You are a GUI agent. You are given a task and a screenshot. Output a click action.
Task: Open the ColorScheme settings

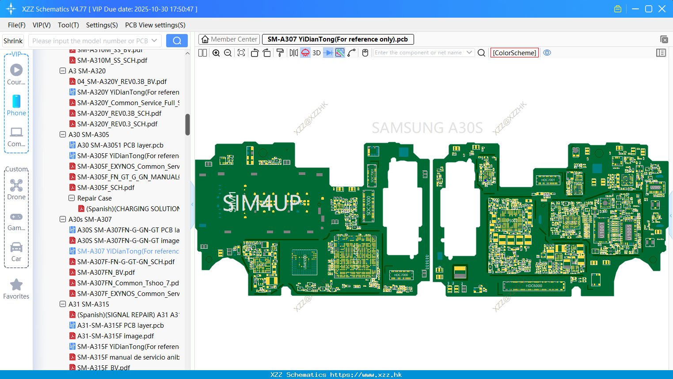click(514, 53)
